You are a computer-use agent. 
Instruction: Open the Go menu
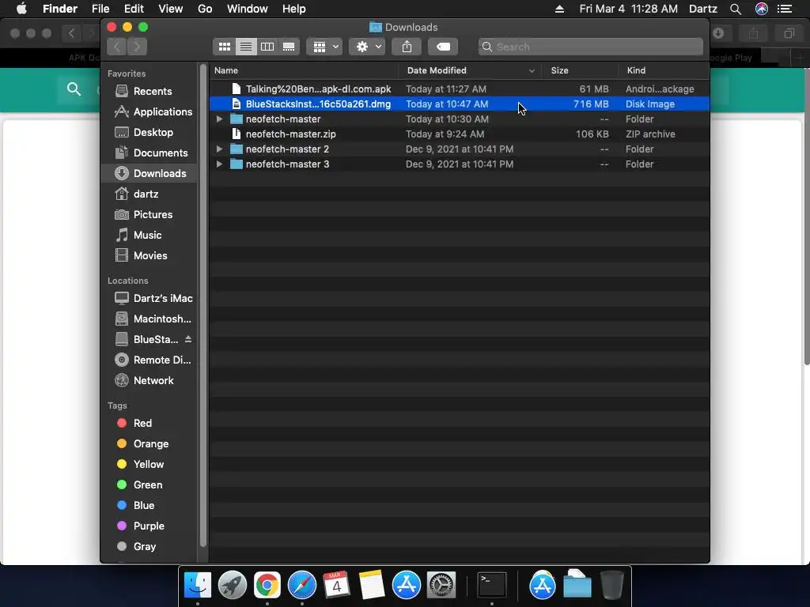[205, 9]
